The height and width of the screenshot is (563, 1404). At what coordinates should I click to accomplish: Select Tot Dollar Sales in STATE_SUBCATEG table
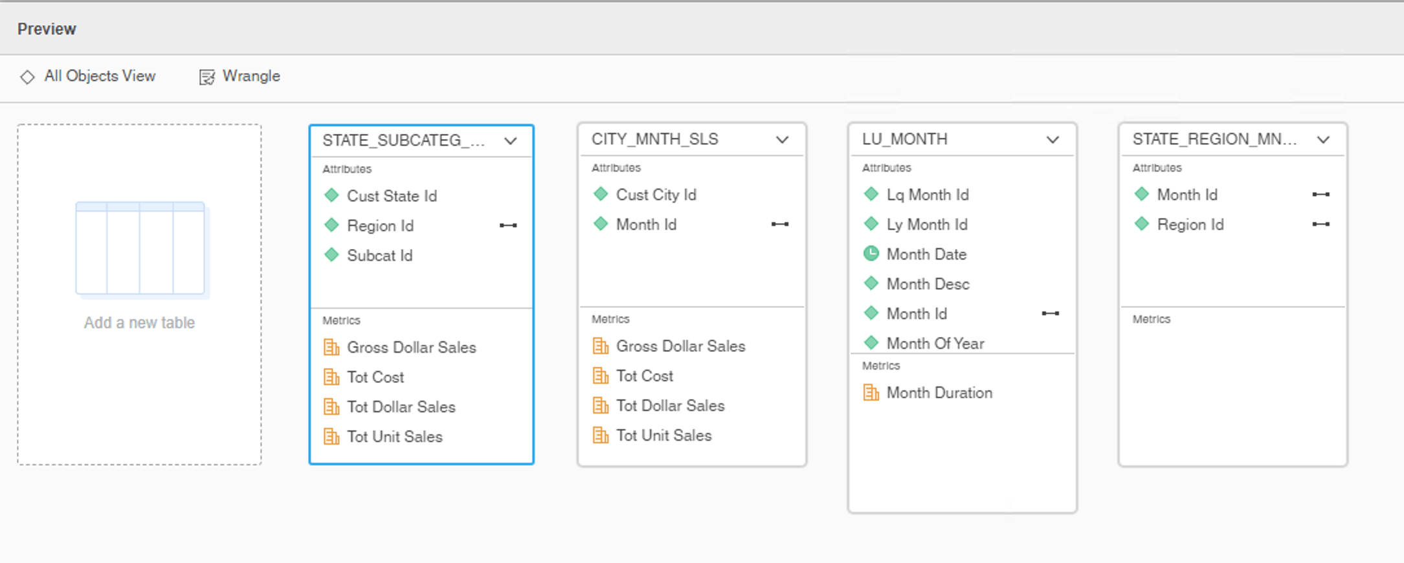tap(401, 406)
